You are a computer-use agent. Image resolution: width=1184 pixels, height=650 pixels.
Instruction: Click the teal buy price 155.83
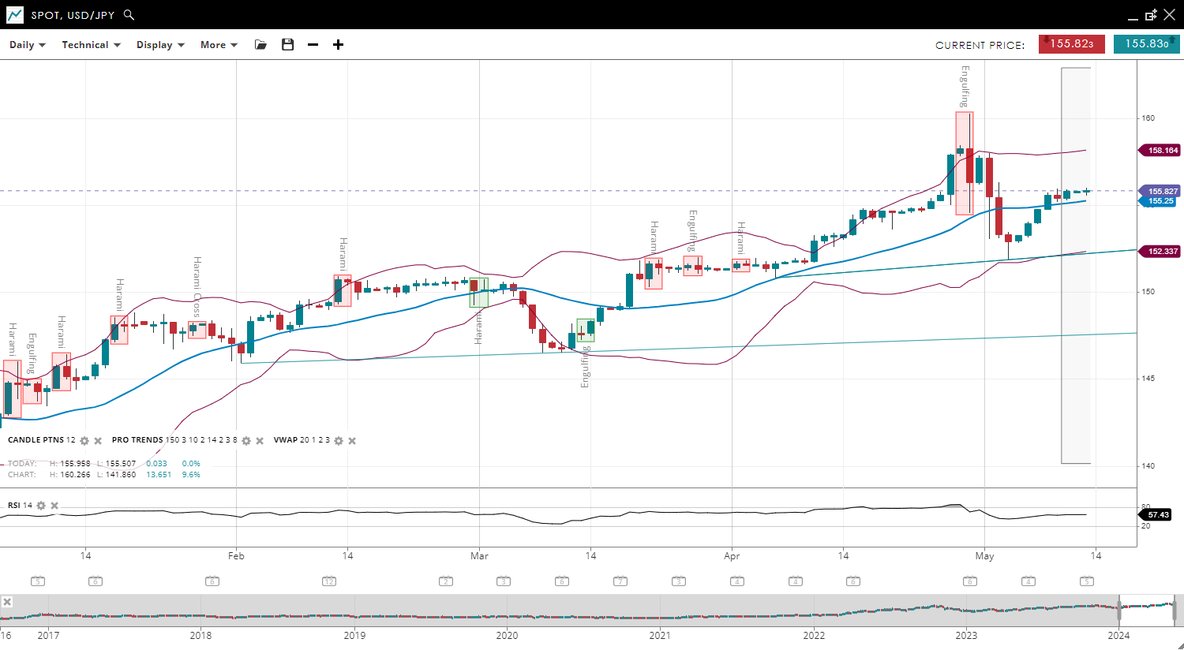1146,44
